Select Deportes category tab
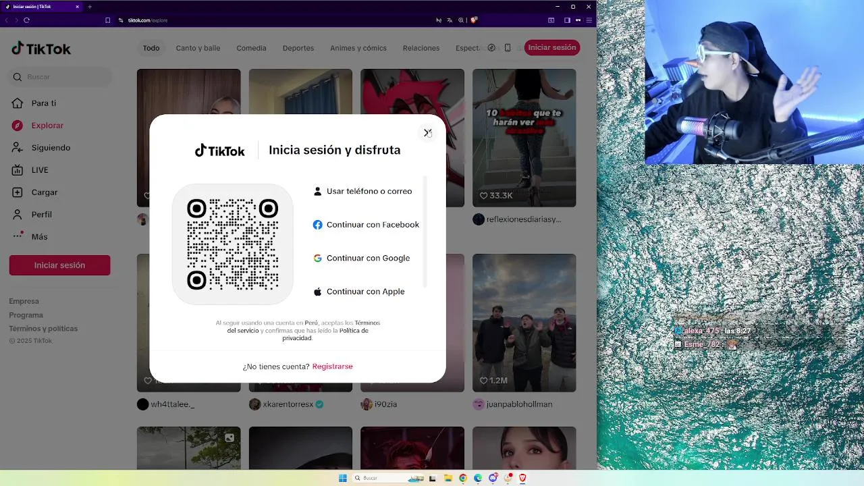This screenshot has width=864, height=486. click(x=298, y=48)
